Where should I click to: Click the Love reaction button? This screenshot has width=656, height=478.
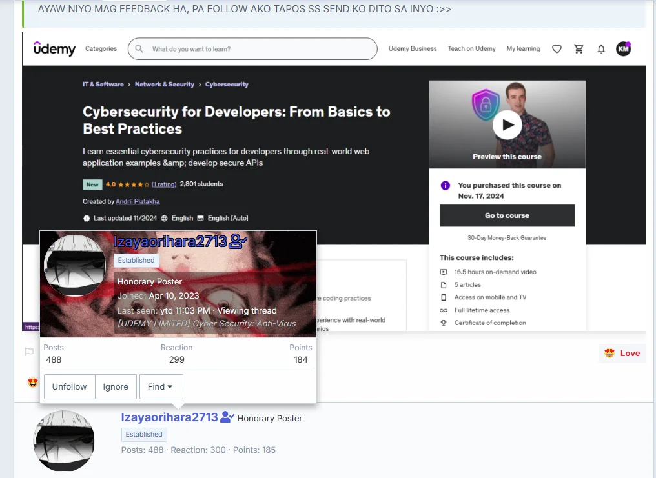tap(622, 353)
